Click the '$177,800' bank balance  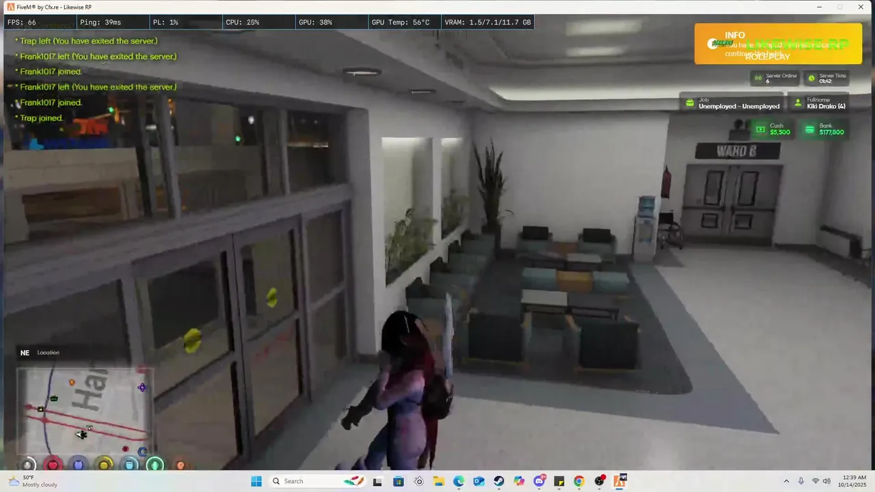click(831, 132)
